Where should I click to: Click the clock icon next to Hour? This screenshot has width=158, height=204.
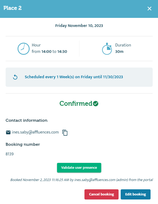point(23,49)
